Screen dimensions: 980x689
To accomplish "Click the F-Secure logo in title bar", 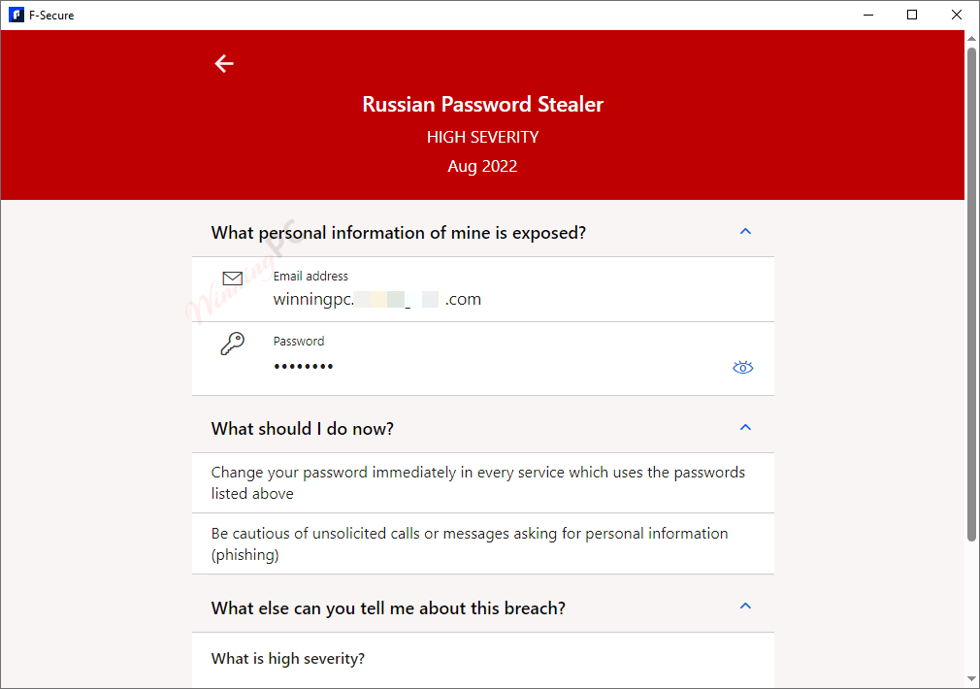I will coord(16,15).
